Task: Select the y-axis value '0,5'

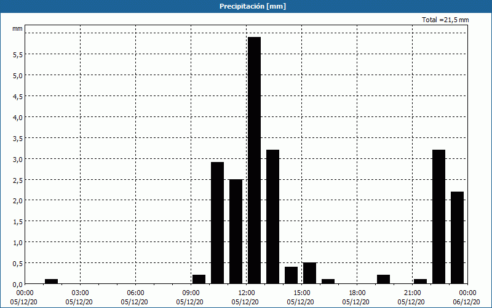Action: click(17, 264)
